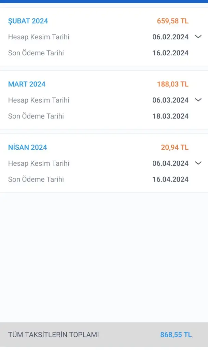Select the 188,03 TL amount
208x350 pixels.
(x=172, y=84)
